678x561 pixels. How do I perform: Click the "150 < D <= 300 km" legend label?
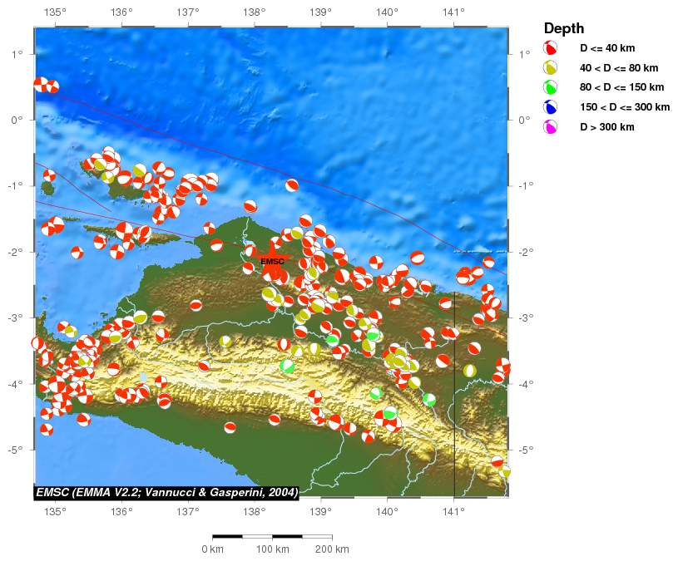(624, 107)
